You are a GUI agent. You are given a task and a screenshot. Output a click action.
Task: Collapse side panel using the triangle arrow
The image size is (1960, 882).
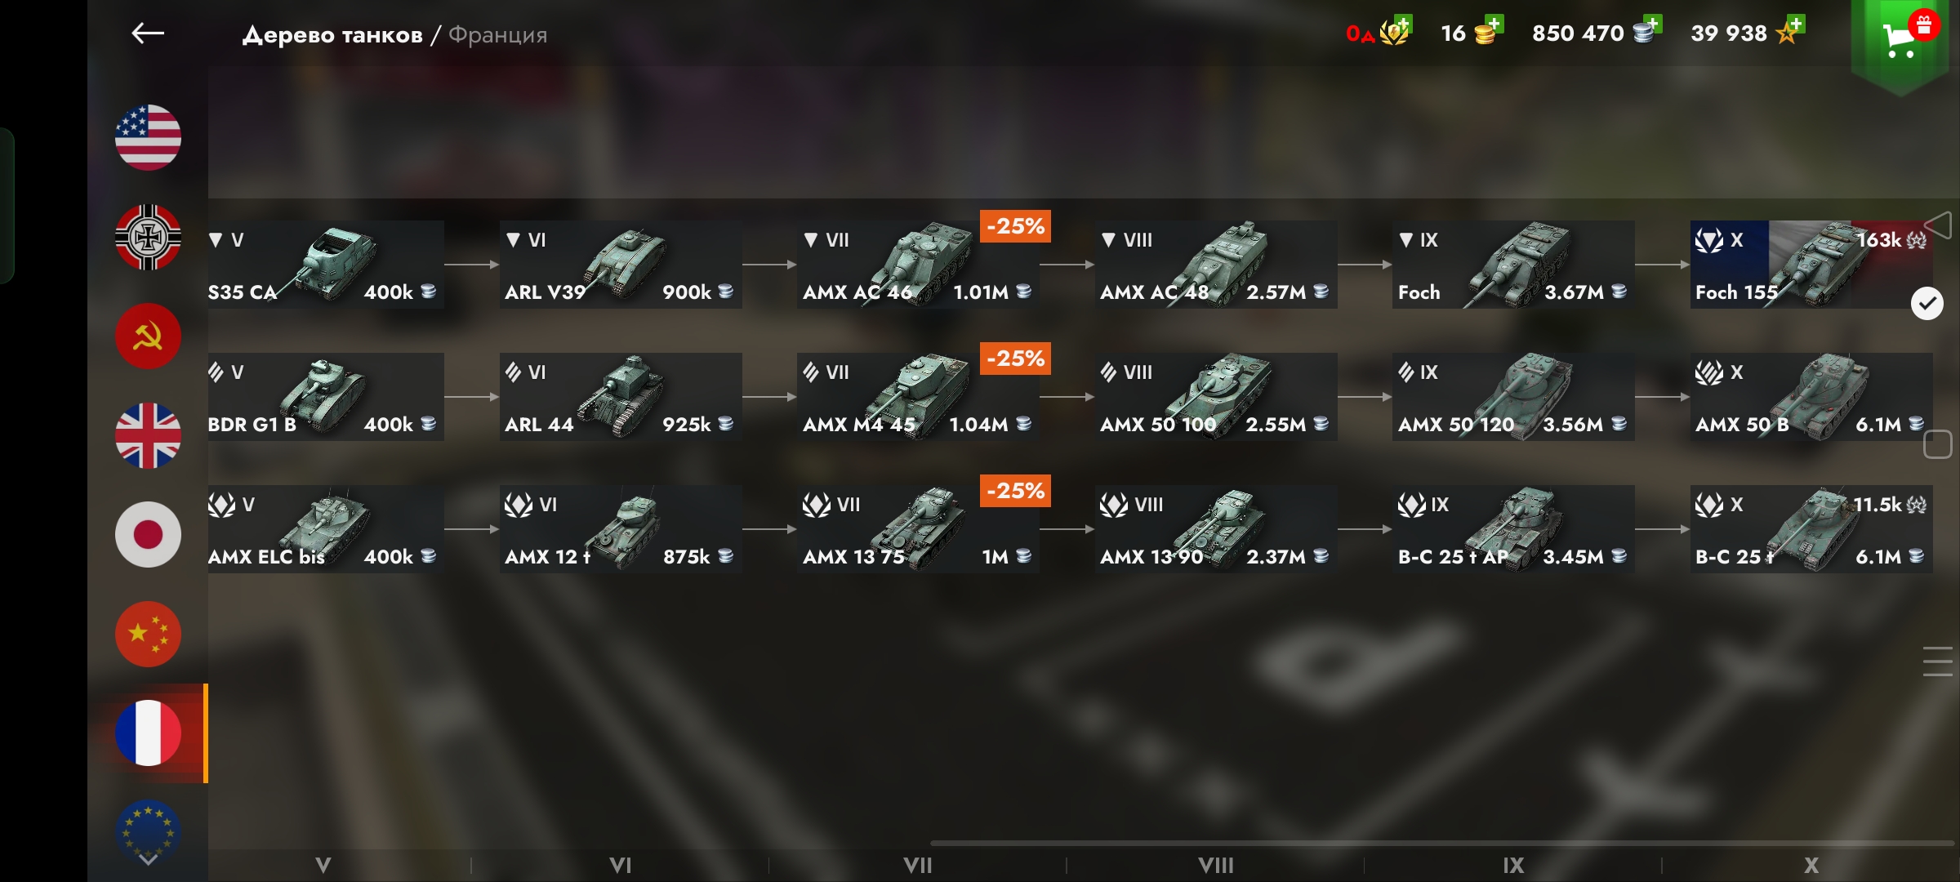1938,225
